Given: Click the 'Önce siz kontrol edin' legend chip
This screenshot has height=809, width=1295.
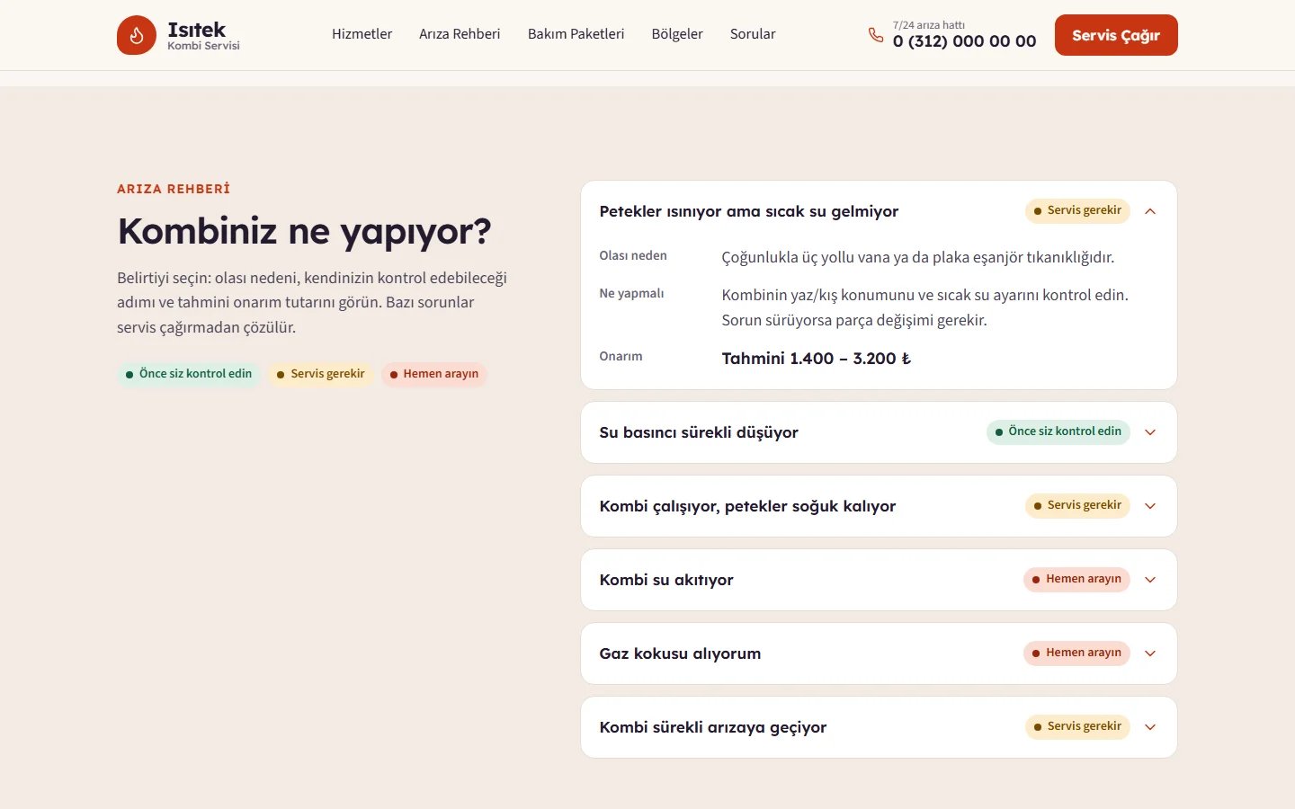Looking at the screenshot, I should (x=189, y=374).
